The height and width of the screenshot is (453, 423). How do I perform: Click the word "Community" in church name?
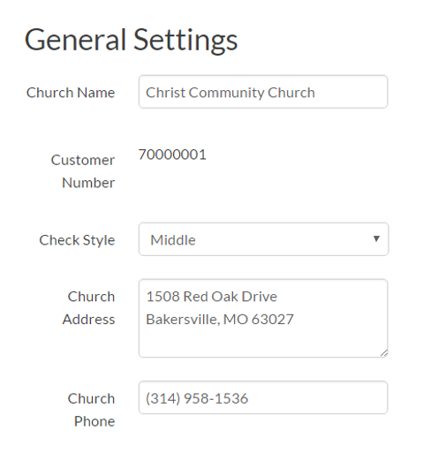click(227, 93)
